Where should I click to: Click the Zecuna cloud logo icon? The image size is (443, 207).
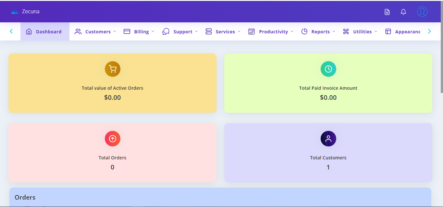click(x=15, y=12)
